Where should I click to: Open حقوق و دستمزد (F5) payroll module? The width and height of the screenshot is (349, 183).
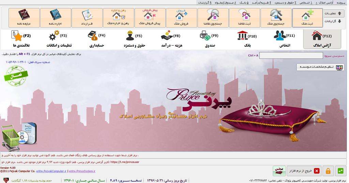click(x=134, y=39)
